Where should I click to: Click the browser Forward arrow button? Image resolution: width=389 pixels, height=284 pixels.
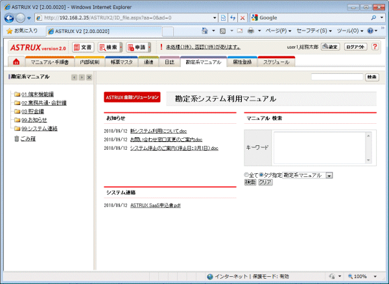pos(20,18)
